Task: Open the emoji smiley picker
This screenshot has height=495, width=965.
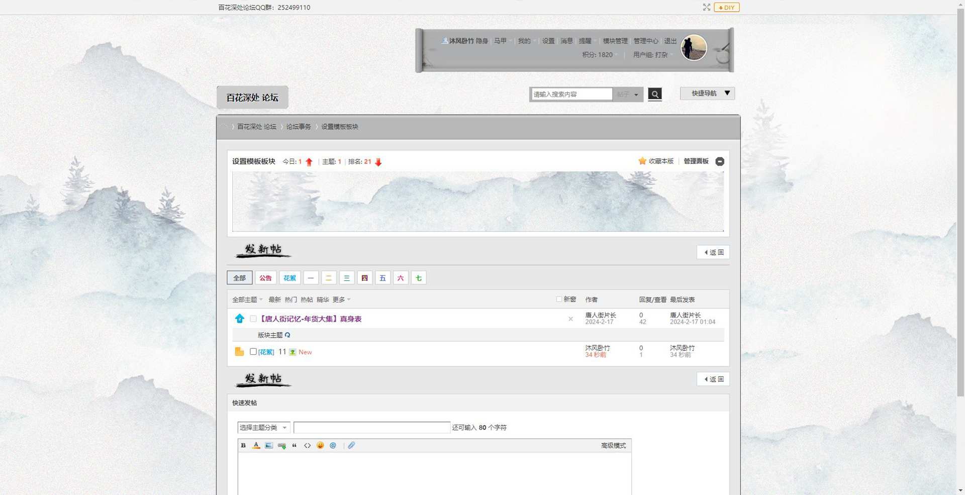Action: pos(320,445)
